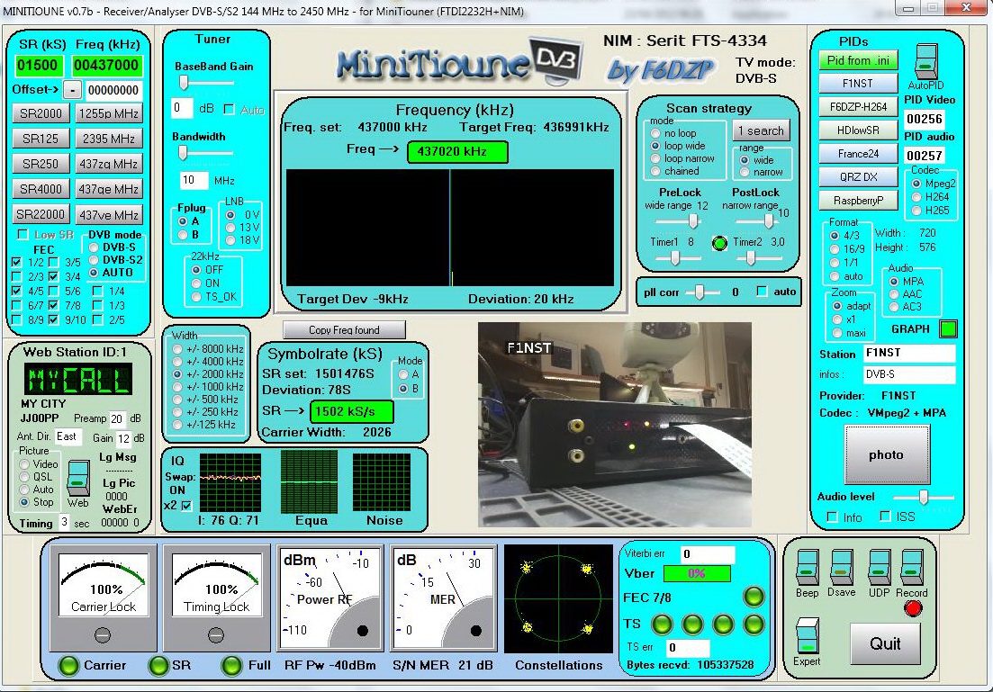
Task: Click the Scan strategy lock LED indicator
Action: [x=719, y=243]
